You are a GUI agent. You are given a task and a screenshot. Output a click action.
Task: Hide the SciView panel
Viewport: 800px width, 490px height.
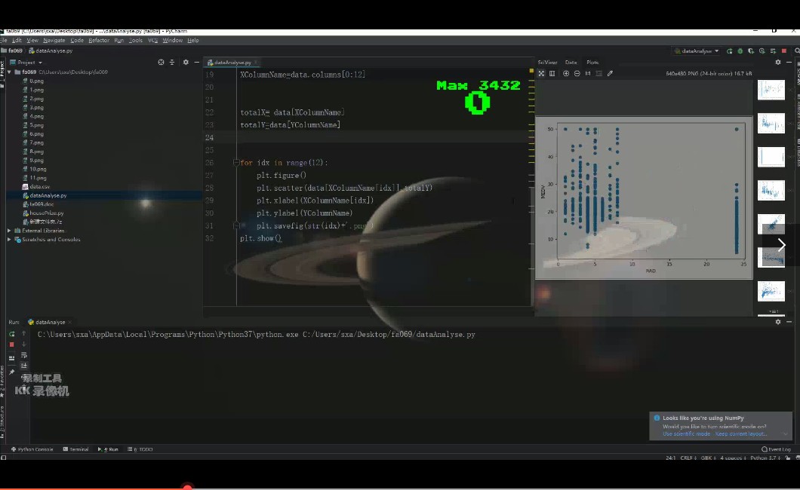pos(789,62)
